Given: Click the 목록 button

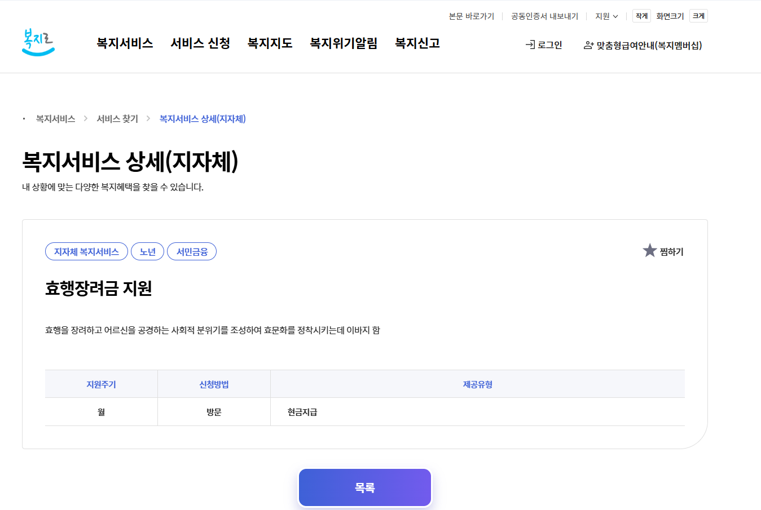Looking at the screenshot, I should (x=365, y=487).
